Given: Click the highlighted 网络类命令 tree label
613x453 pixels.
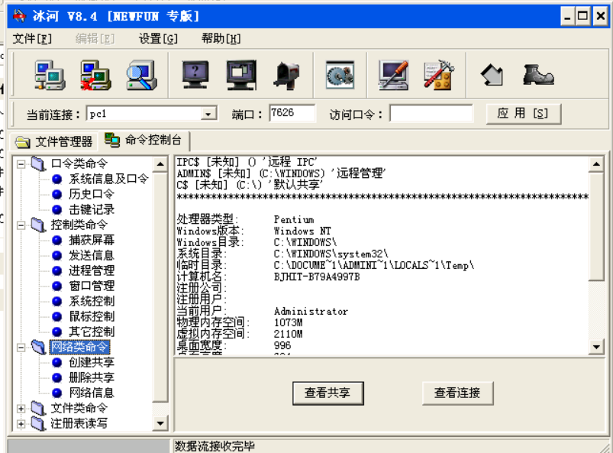Looking at the screenshot, I should click(x=79, y=347).
